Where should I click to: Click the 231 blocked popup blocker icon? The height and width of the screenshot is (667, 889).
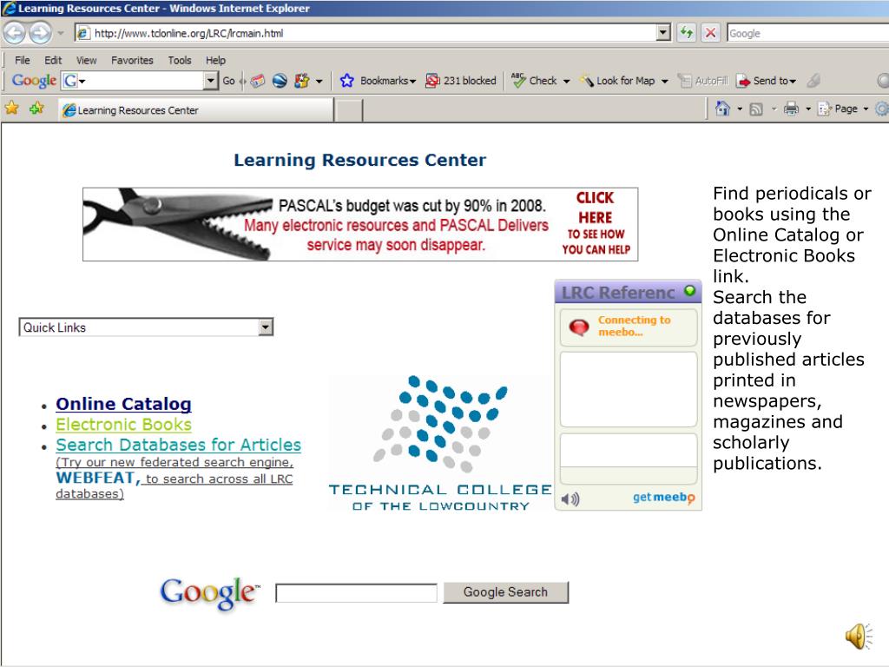[432, 81]
